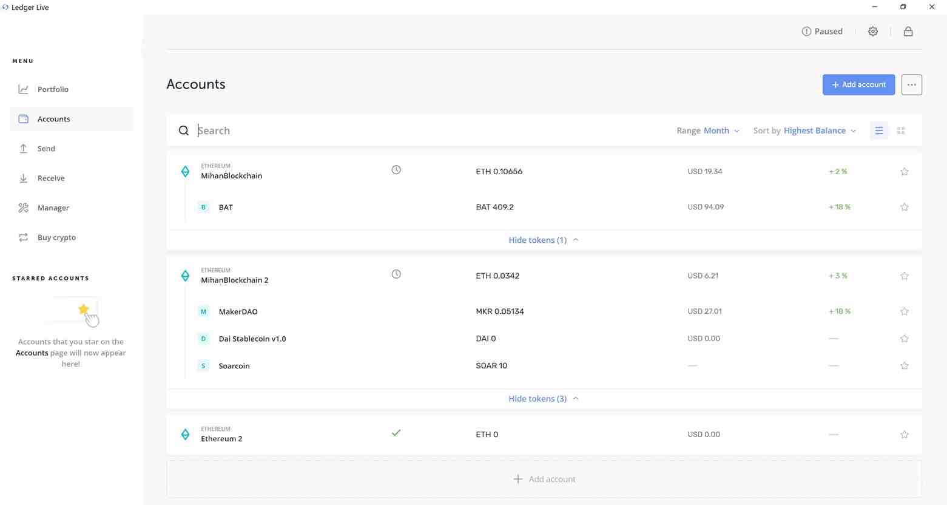Image resolution: width=947 pixels, height=505 pixels.
Task: Minimize the Ledger Live window
Action: click(x=874, y=7)
